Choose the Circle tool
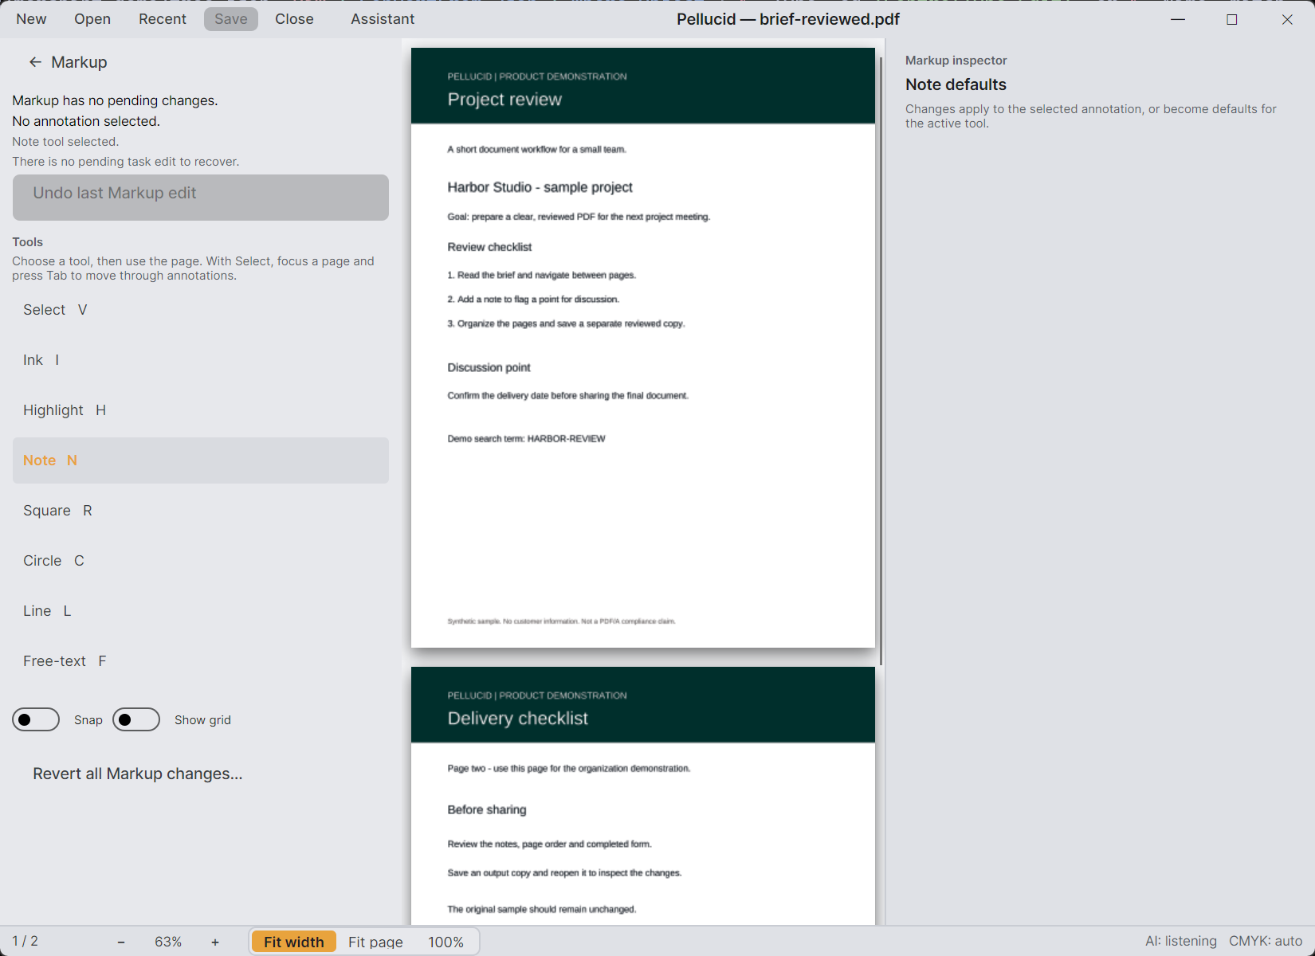The height and width of the screenshot is (956, 1315). (x=201, y=561)
